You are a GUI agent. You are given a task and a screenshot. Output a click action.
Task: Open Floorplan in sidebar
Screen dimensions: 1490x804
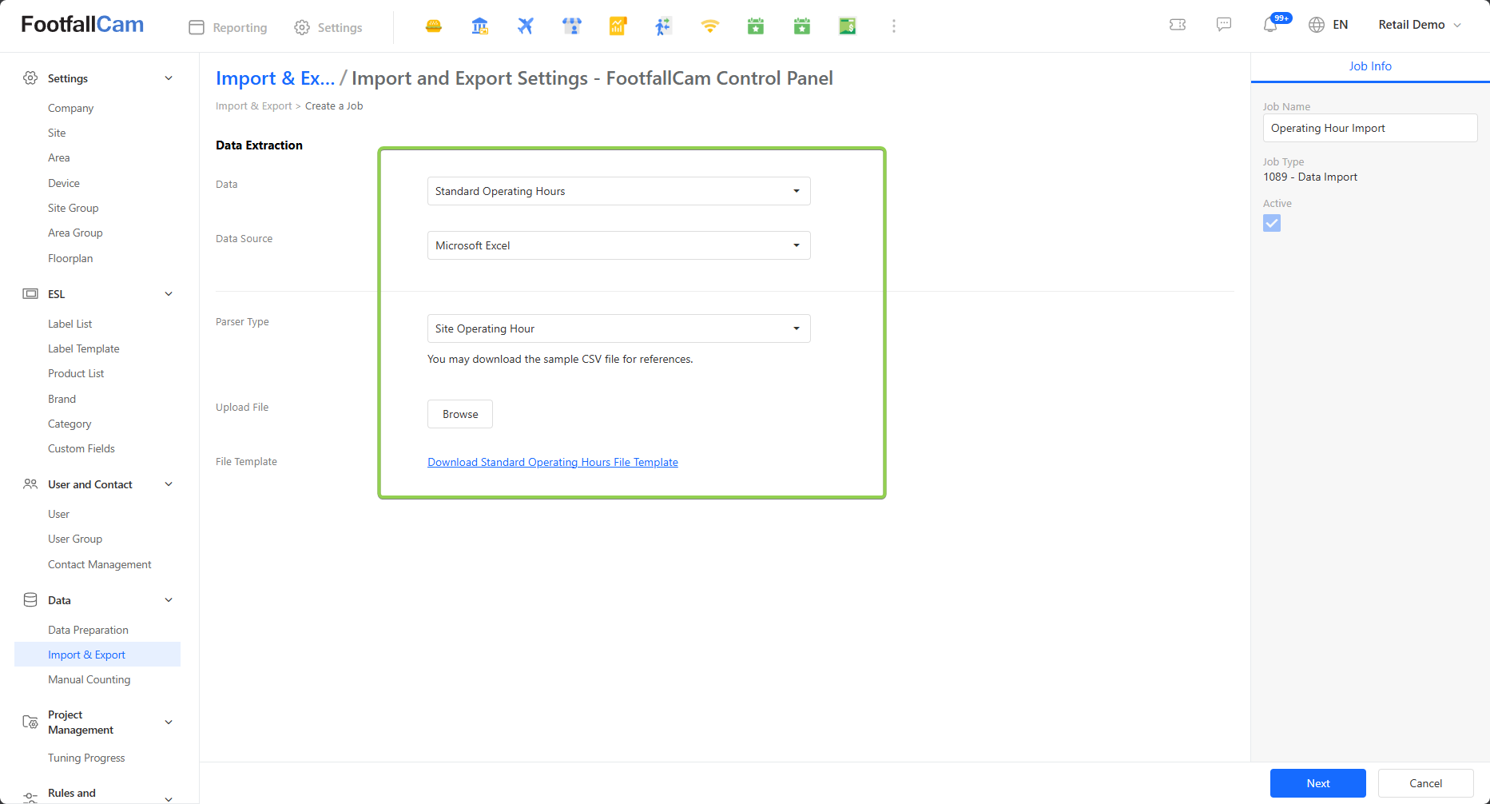click(70, 258)
